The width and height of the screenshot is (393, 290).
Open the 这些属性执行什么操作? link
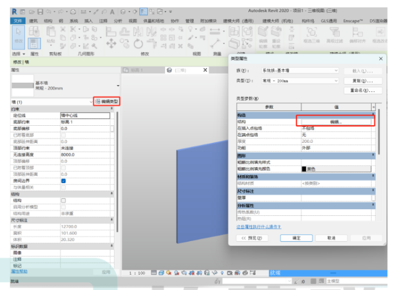(x=259, y=227)
